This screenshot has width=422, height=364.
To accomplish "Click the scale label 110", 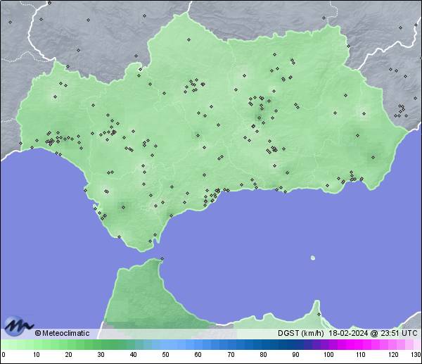I will click(x=361, y=355).
